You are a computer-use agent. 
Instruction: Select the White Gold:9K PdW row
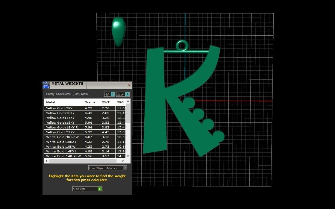[85, 137]
